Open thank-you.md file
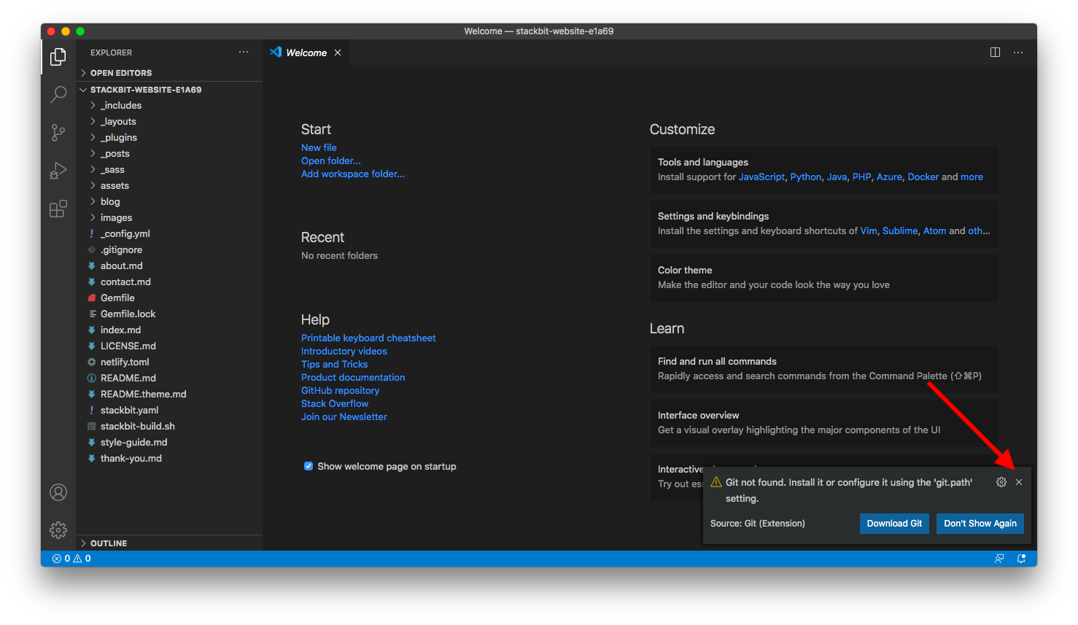The image size is (1078, 625). [169, 459]
